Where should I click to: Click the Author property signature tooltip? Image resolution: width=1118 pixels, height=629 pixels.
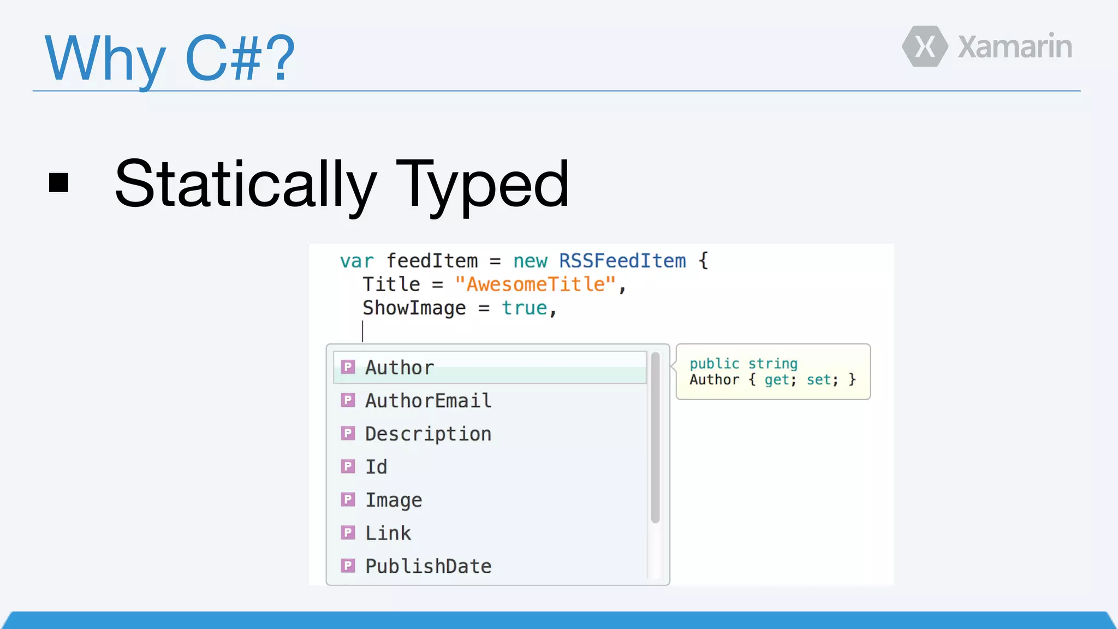click(773, 372)
